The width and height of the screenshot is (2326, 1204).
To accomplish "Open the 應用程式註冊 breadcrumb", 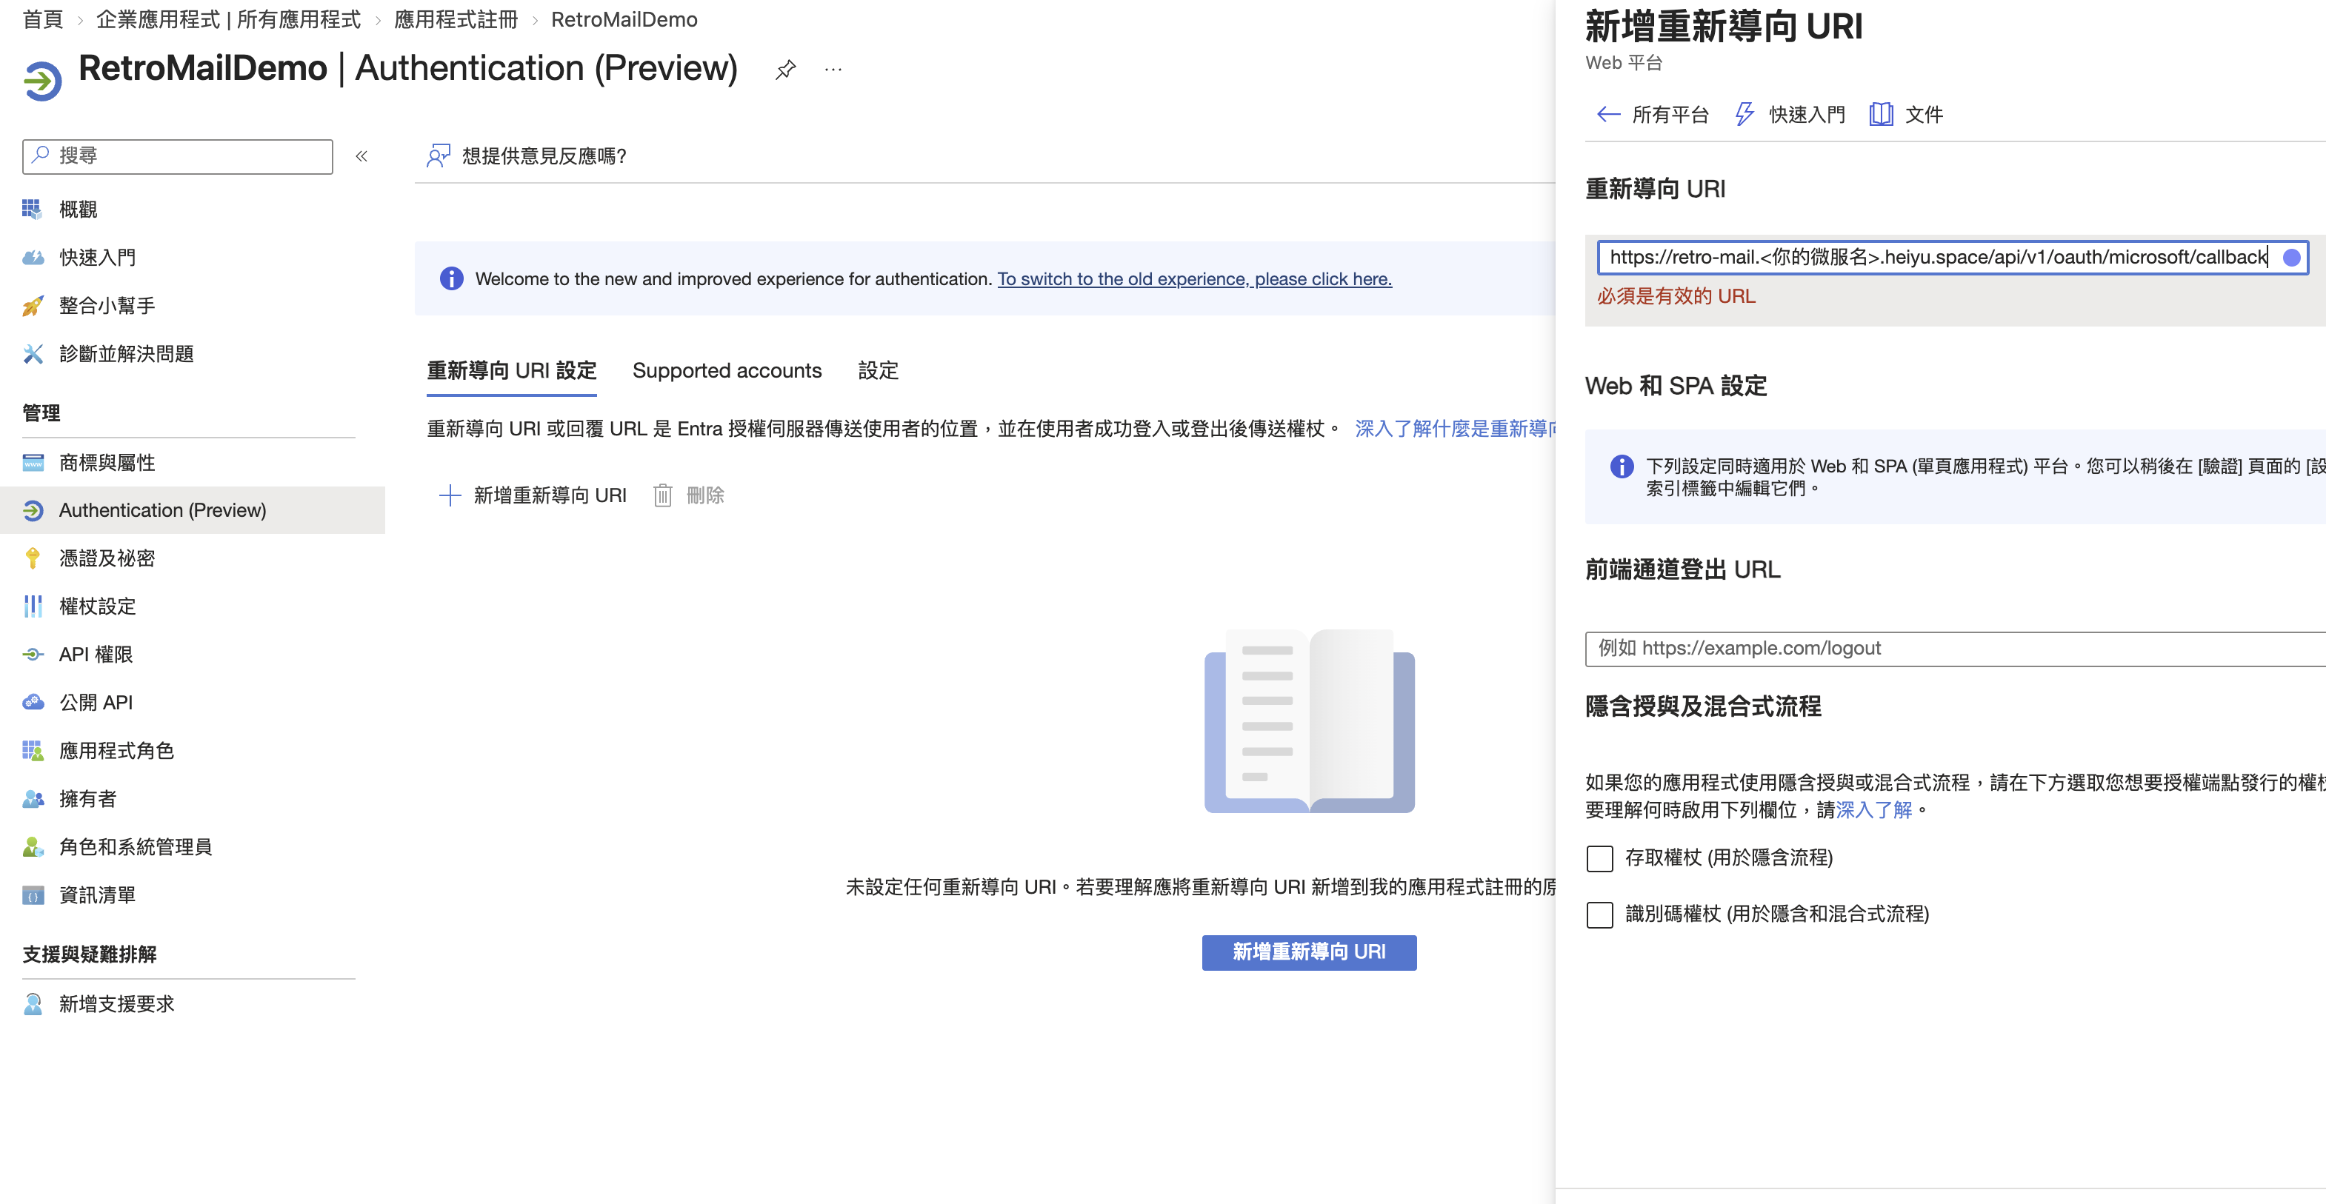I will coord(456,20).
